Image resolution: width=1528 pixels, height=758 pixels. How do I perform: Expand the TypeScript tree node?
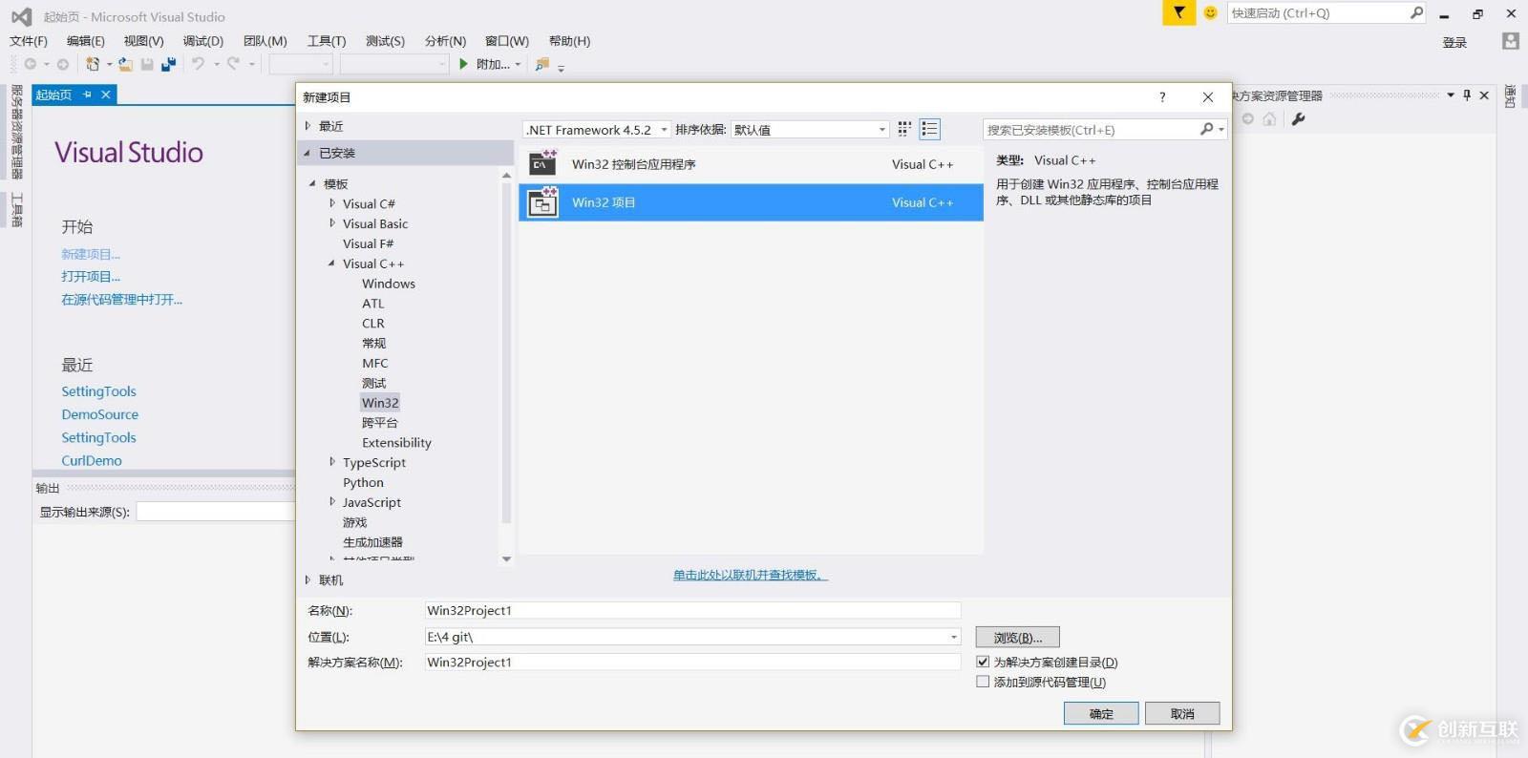click(x=332, y=462)
